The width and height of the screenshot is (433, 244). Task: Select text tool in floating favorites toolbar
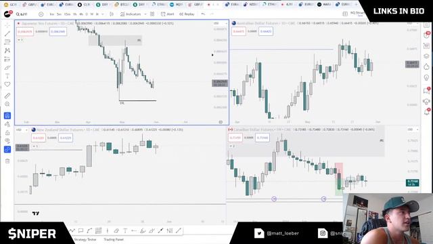[x=125, y=230]
